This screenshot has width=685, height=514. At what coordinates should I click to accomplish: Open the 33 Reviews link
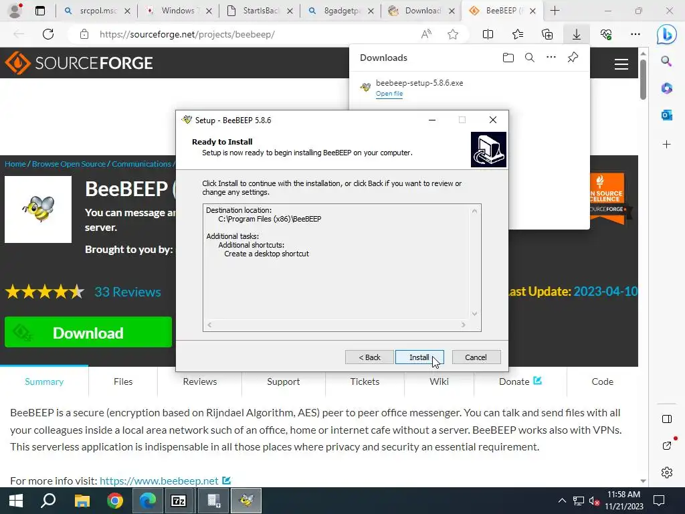click(128, 292)
